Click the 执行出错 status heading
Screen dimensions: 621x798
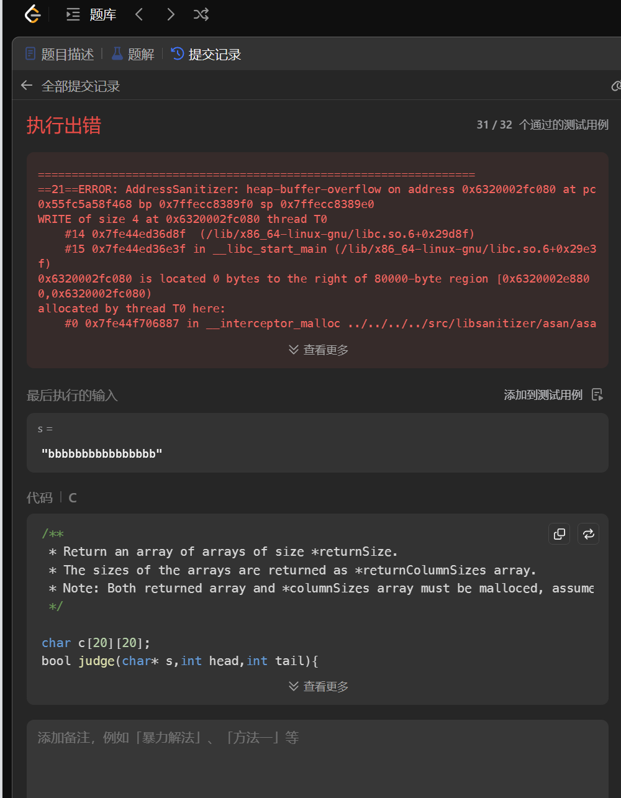point(63,125)
